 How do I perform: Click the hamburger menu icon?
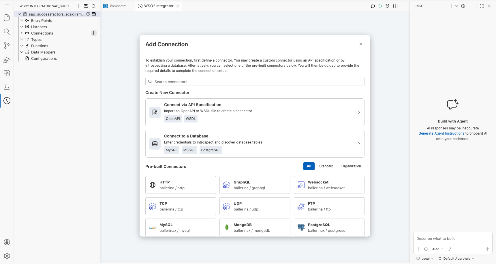point(7,6)
